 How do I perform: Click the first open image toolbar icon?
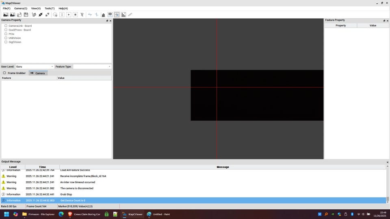click(6, 15)
